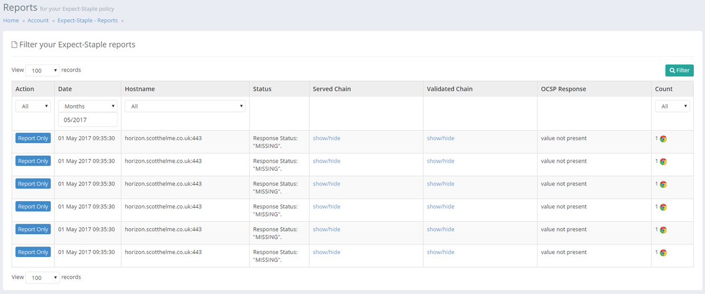Click the Chrome icon in the second report row

[663, 161]
